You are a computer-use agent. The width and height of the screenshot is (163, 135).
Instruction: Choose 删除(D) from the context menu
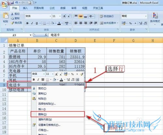(x=58, y=114)
